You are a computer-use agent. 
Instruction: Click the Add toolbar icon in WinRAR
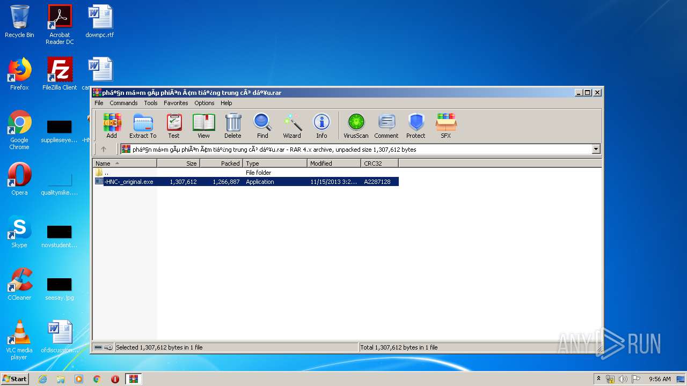(x=112, y=126)
